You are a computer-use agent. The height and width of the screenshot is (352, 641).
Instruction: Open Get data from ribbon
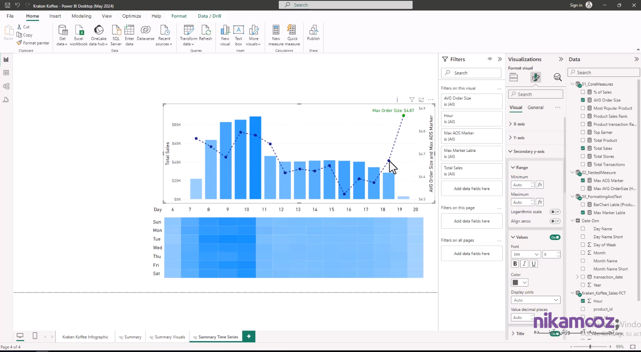click(62, 35)
